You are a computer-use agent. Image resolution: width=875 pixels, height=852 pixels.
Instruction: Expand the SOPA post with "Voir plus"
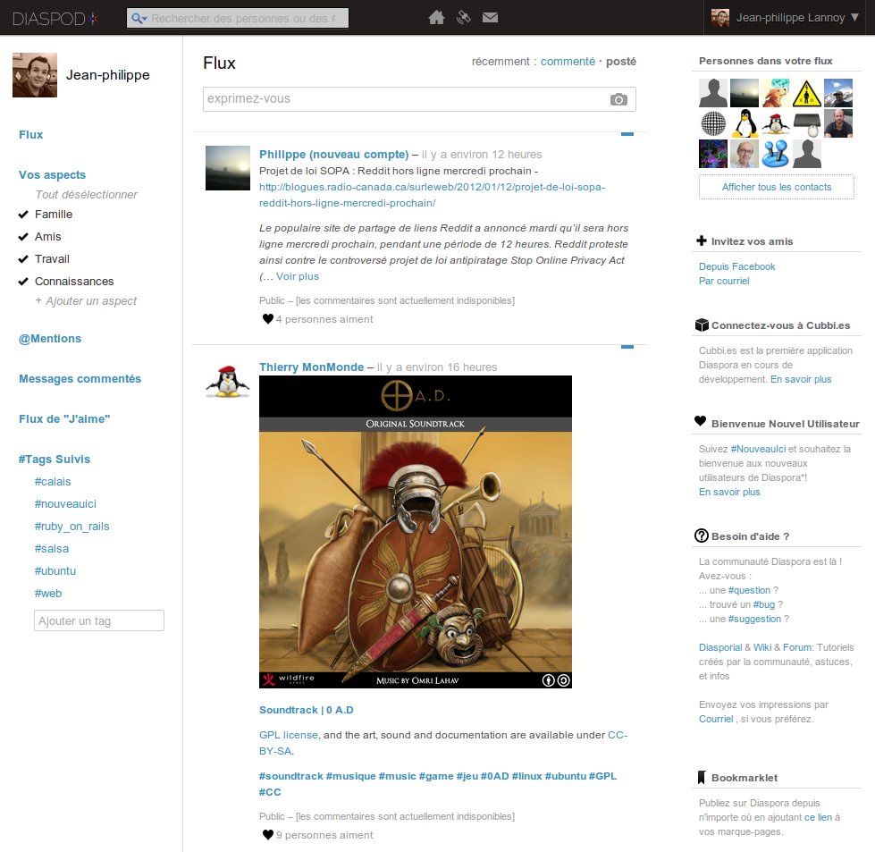click(x=298, y=276)
